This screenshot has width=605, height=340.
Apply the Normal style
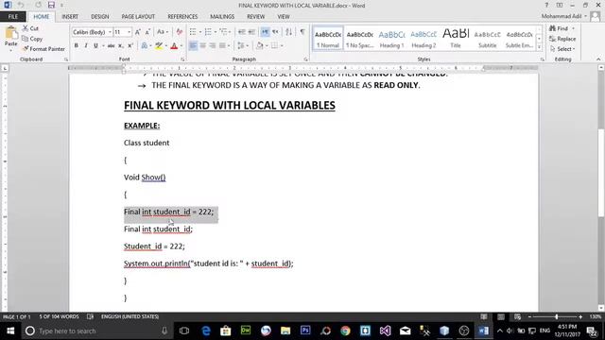(x=328, y=38)
